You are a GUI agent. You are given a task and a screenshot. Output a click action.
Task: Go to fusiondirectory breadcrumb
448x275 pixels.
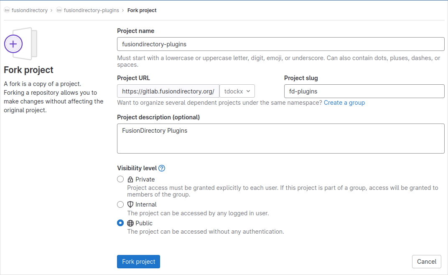click(x=29, y=10)
